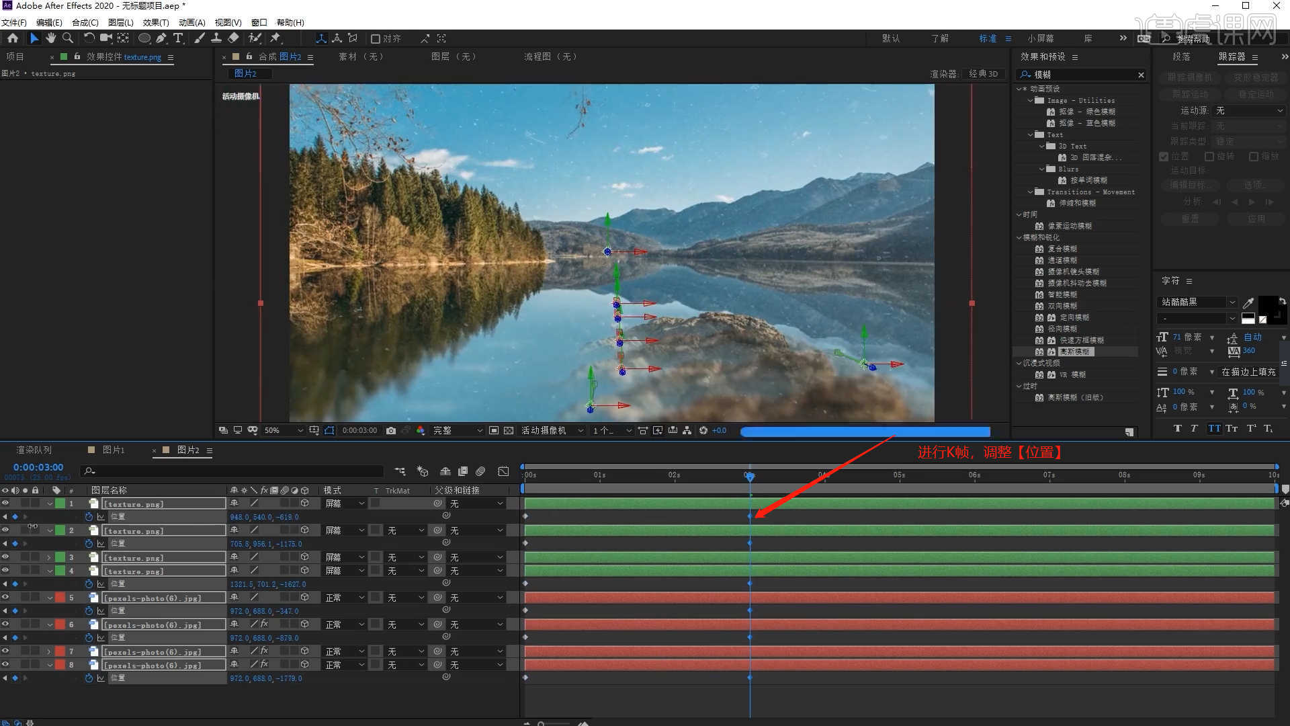The height and width of the screenshot is (726, 1290).
Task: Expand layer 3 texture.png properties
Action: pyautogui.click(x=49, y=557)
